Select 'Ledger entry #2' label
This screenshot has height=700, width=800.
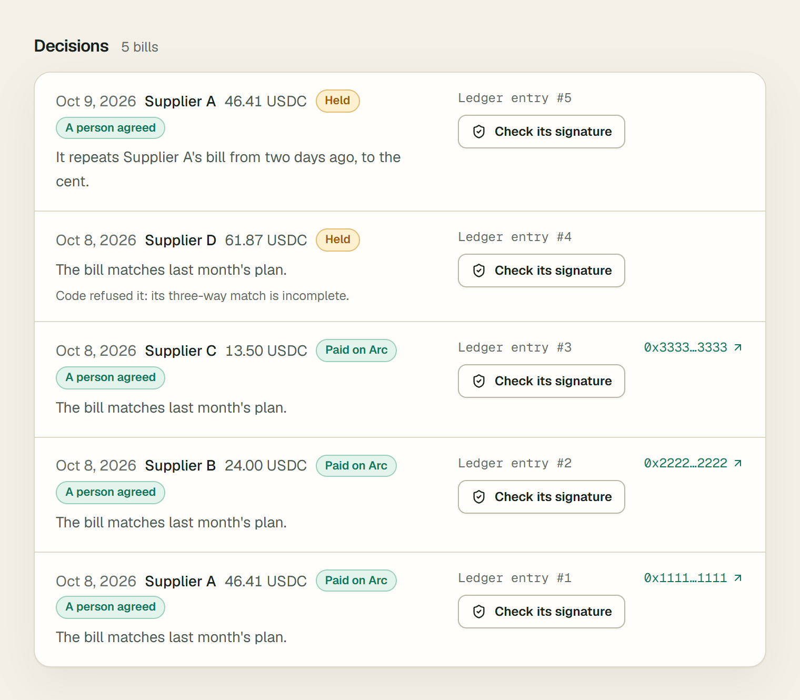[515, 464]
